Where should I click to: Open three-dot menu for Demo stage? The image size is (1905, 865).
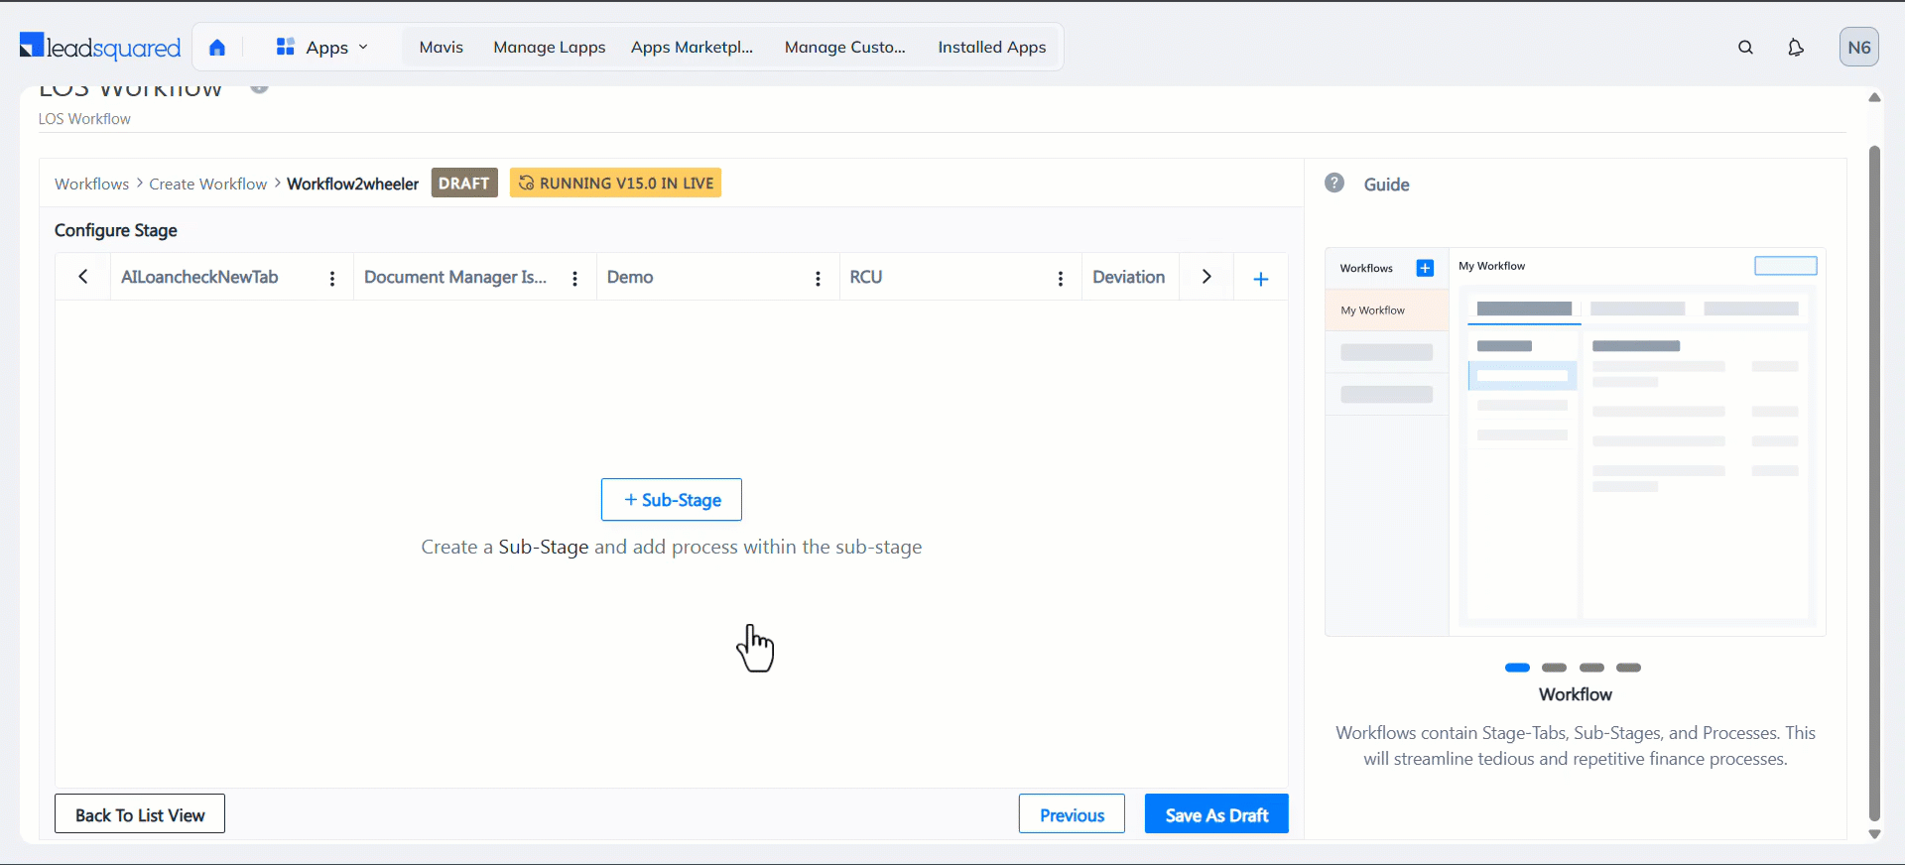point(818,279)
